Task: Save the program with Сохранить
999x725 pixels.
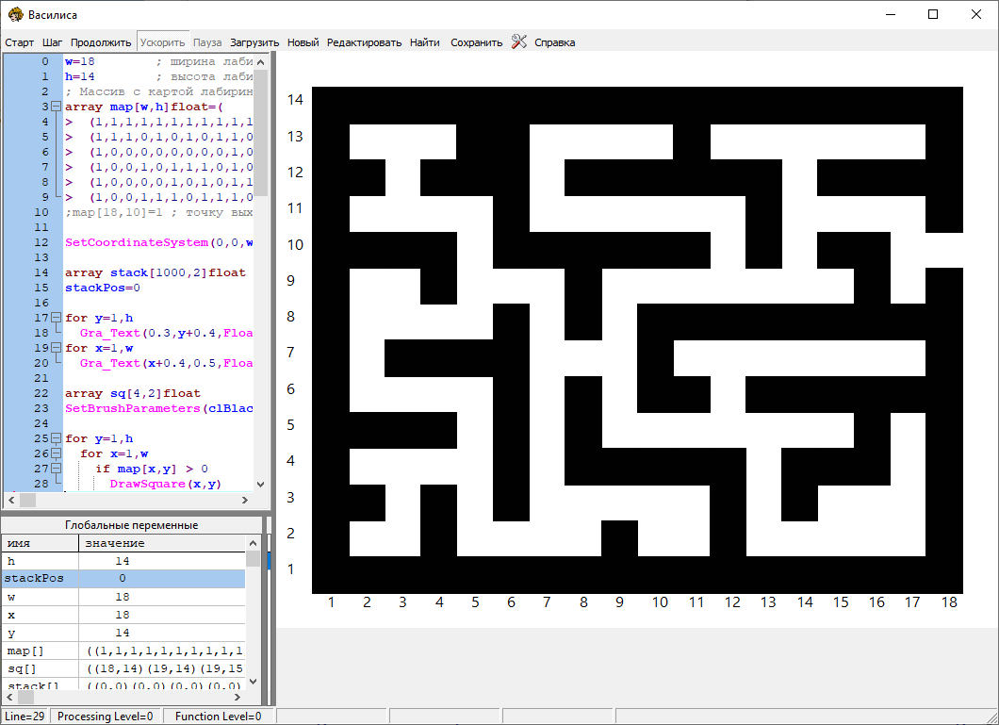Action: pos(476,42)
